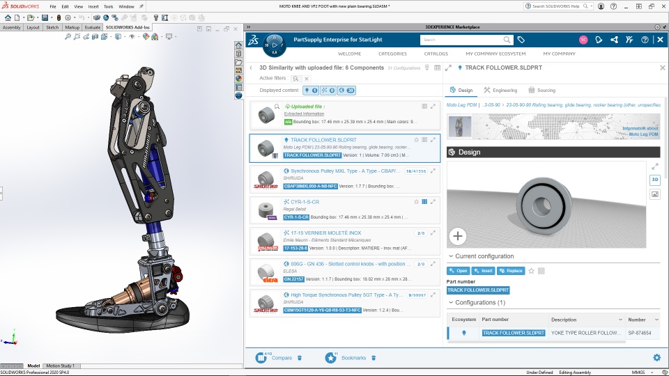
Task: Open the Extracted Information link
Action: 305,113
